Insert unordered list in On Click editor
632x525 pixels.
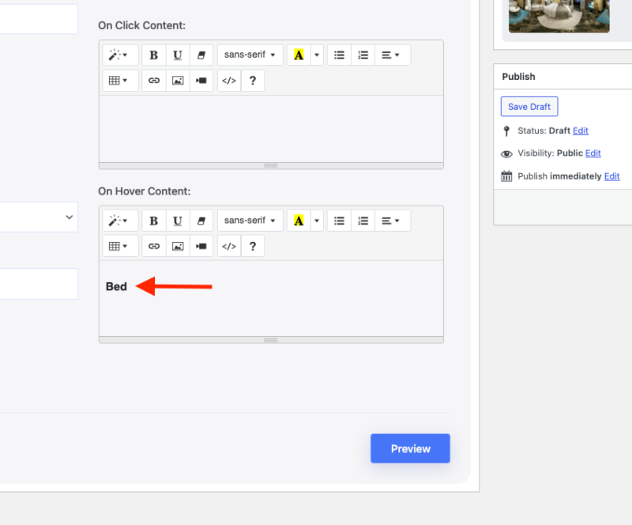(x=339, y=55)
